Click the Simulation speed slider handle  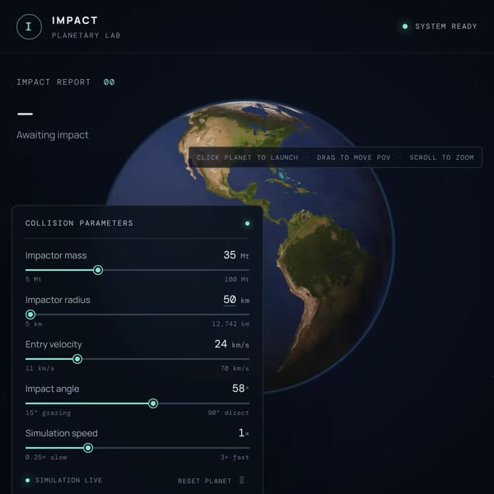click(88, 448)
